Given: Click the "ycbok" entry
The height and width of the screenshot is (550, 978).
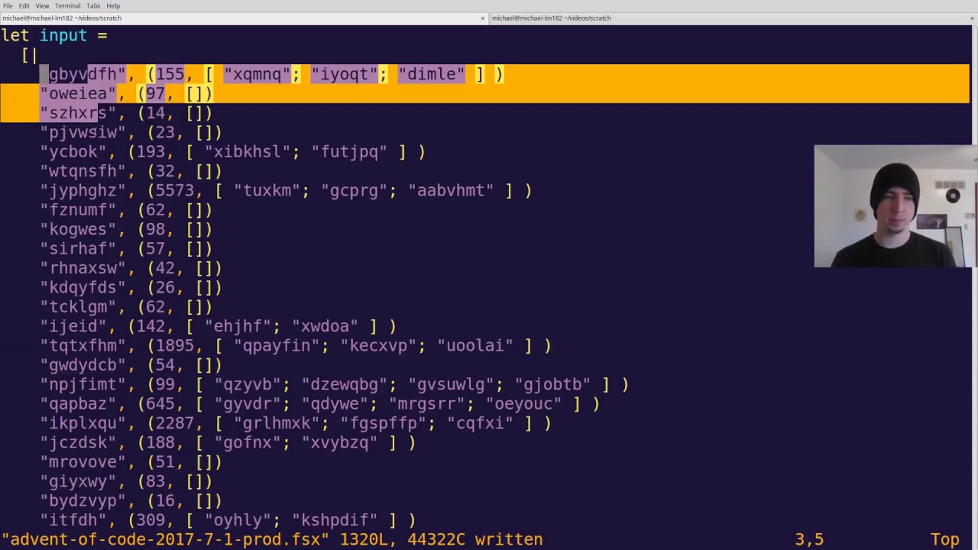Looking at the screenshot, I should [233, 151].
